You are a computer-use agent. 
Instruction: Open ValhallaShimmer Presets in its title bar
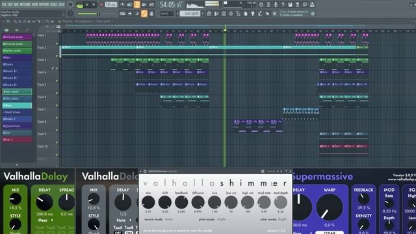coord(271,172)
